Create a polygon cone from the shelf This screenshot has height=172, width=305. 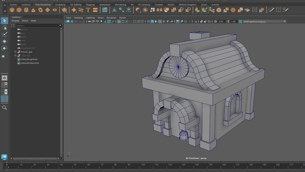[x=33, y=10]
